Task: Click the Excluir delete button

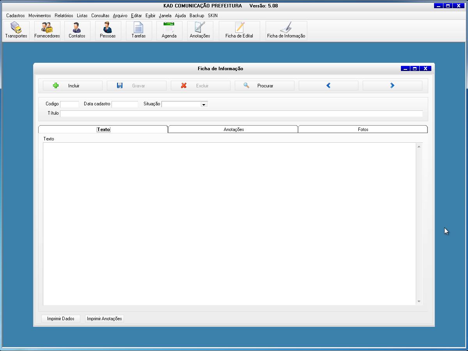Action: pos(200,85)
